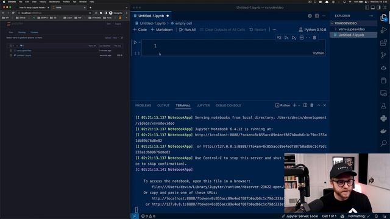The height and width of the screenshot is (219, 390).
Task: Tick the checkbox next to Untitled notebook in Jupyter
Action: (x=11, y=55)
